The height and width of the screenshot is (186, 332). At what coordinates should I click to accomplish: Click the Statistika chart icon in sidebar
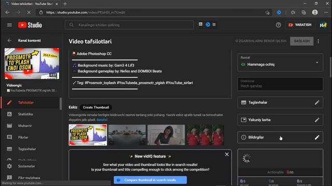pyautogui.click(x=9, y=114)
